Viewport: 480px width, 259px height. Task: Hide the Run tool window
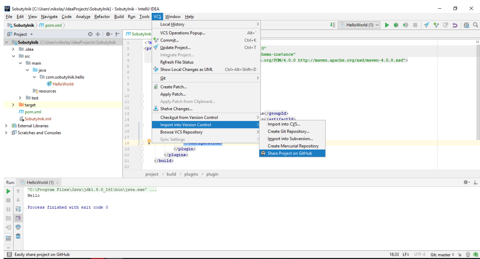(x=475, y=182)
